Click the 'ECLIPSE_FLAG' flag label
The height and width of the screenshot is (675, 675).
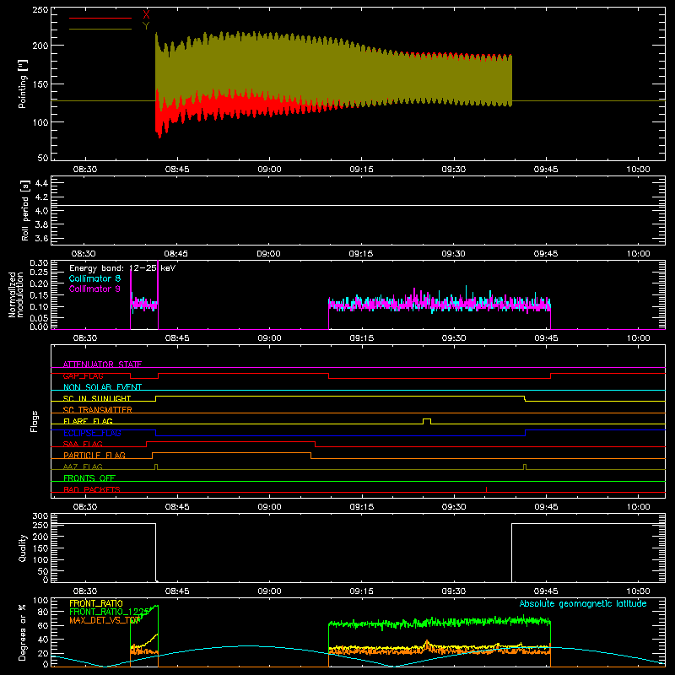(92, 433)
